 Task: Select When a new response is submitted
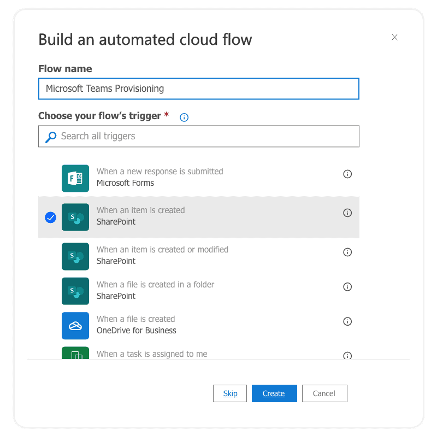click(x=199, y=178)
